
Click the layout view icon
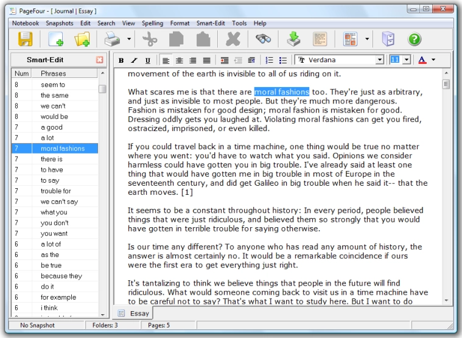(x=351, y=39)
